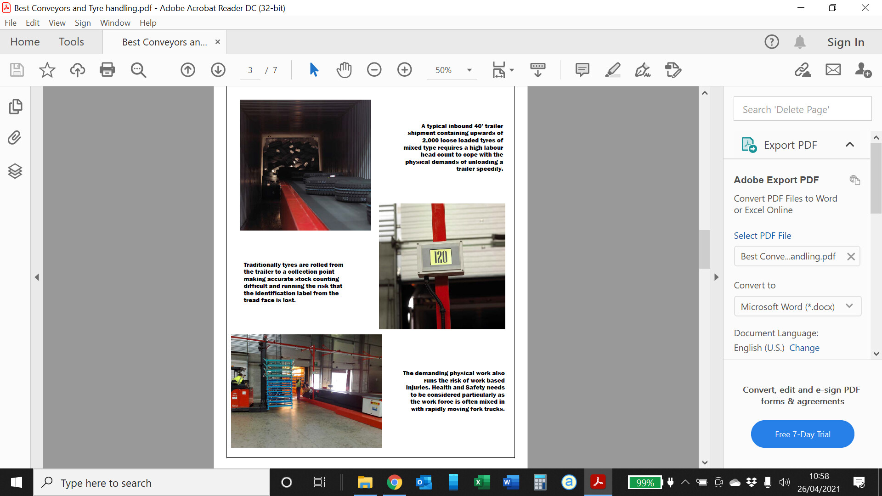Collapse the left navigation pane arrow
Screen dimensions: 882x496
coord(37,277)
